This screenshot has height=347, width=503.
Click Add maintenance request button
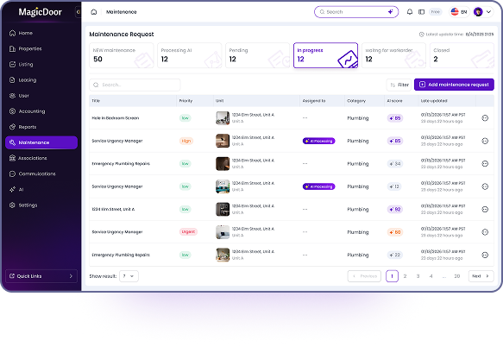tap(454, 85)
